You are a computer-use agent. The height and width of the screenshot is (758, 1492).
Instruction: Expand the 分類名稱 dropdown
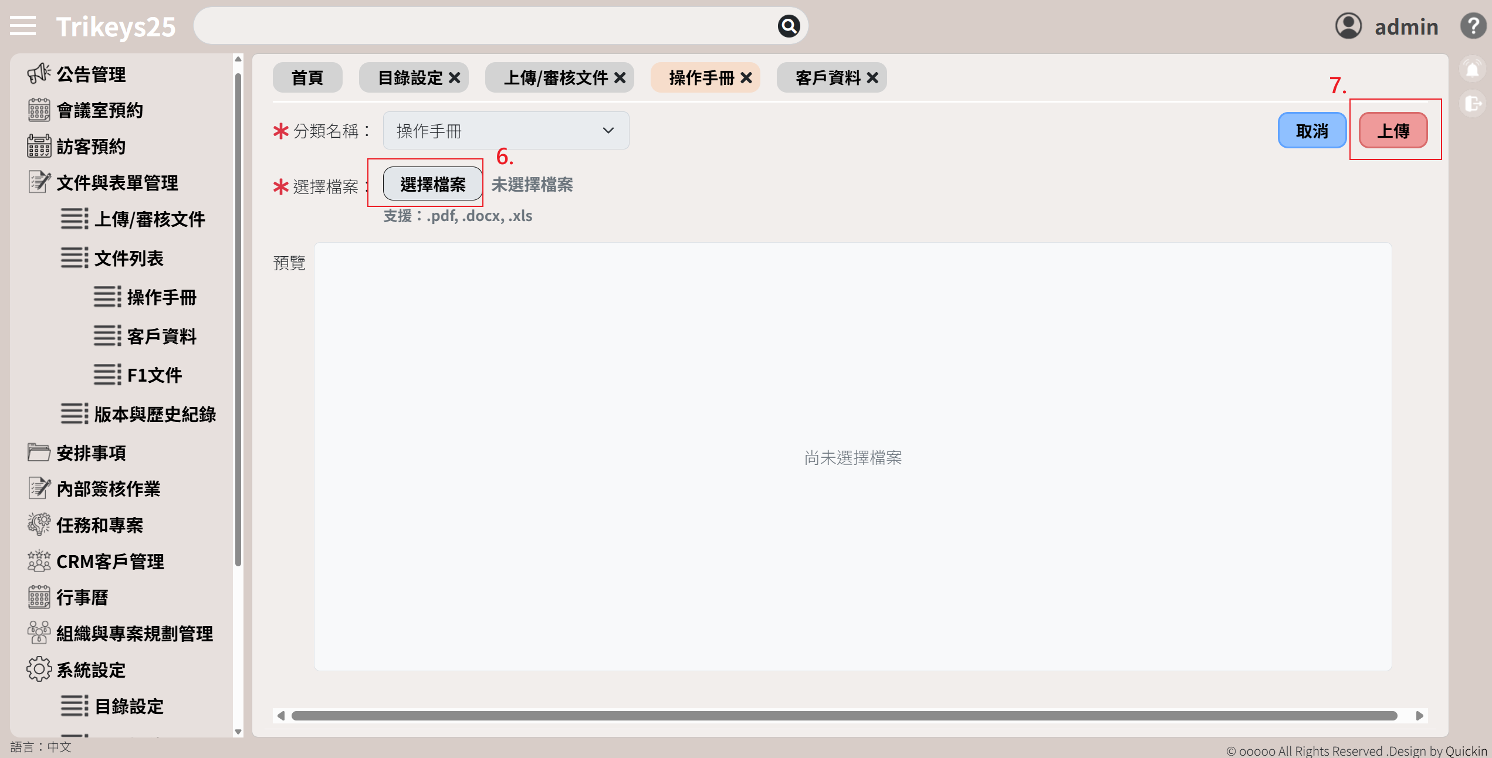point(506,131)
